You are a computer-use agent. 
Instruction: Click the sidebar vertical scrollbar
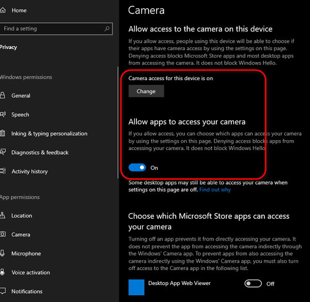tap(117, 129)
